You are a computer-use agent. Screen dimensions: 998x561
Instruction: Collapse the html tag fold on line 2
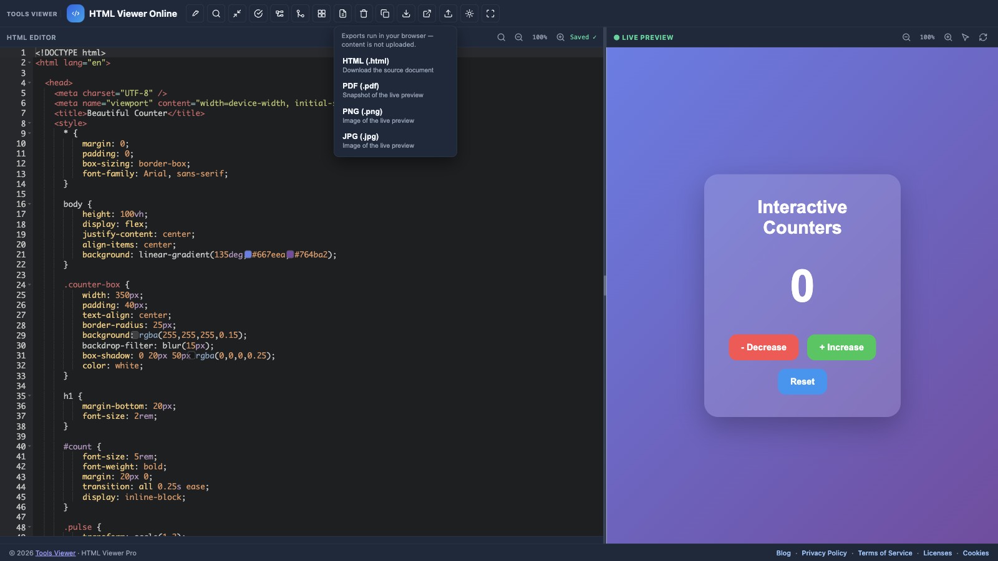pos(29,63)
